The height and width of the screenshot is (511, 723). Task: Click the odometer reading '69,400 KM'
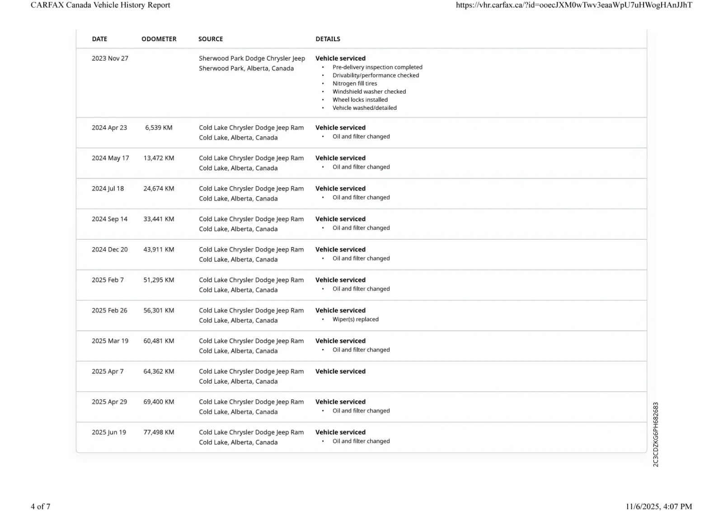159,402
